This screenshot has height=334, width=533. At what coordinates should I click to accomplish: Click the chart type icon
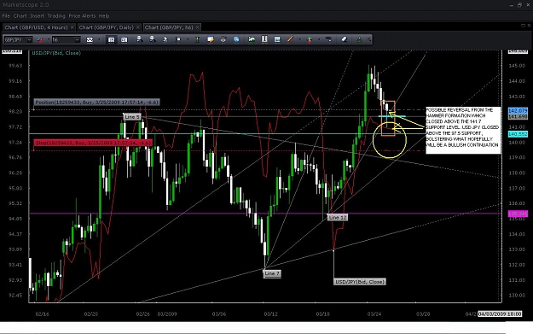coord(90,40)
